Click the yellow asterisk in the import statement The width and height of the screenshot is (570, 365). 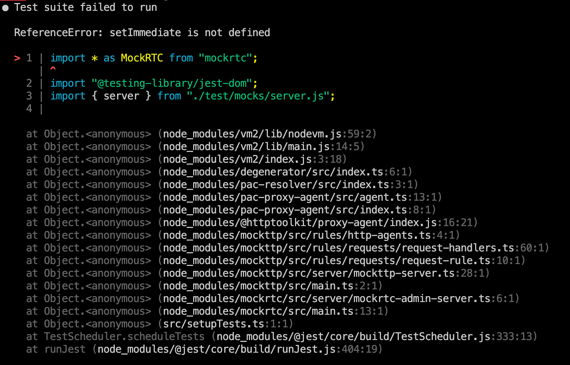95,58
